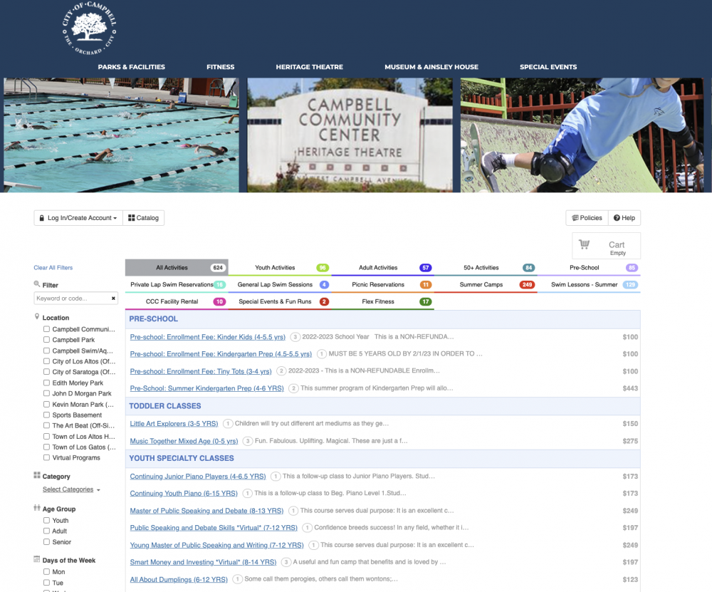Check the Tue day of the week box
Screen dimensions: 712x592
pyautogui.click(x=46, y=583)
